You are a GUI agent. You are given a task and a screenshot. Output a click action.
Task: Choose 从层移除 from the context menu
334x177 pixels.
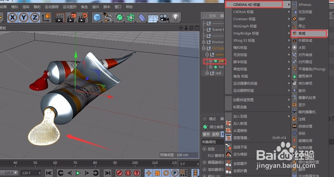(258, 131)
